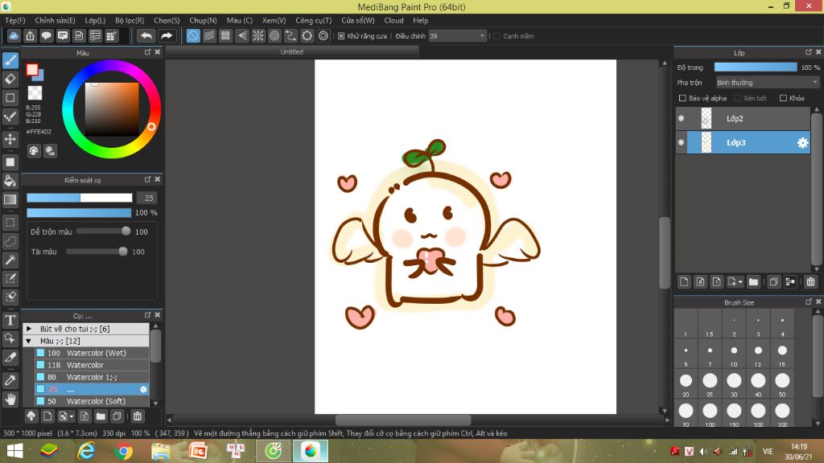This screenshot has width=824, height=463.
Task: Click the Dễ trộn màu slider
Action: pos(104,231)
